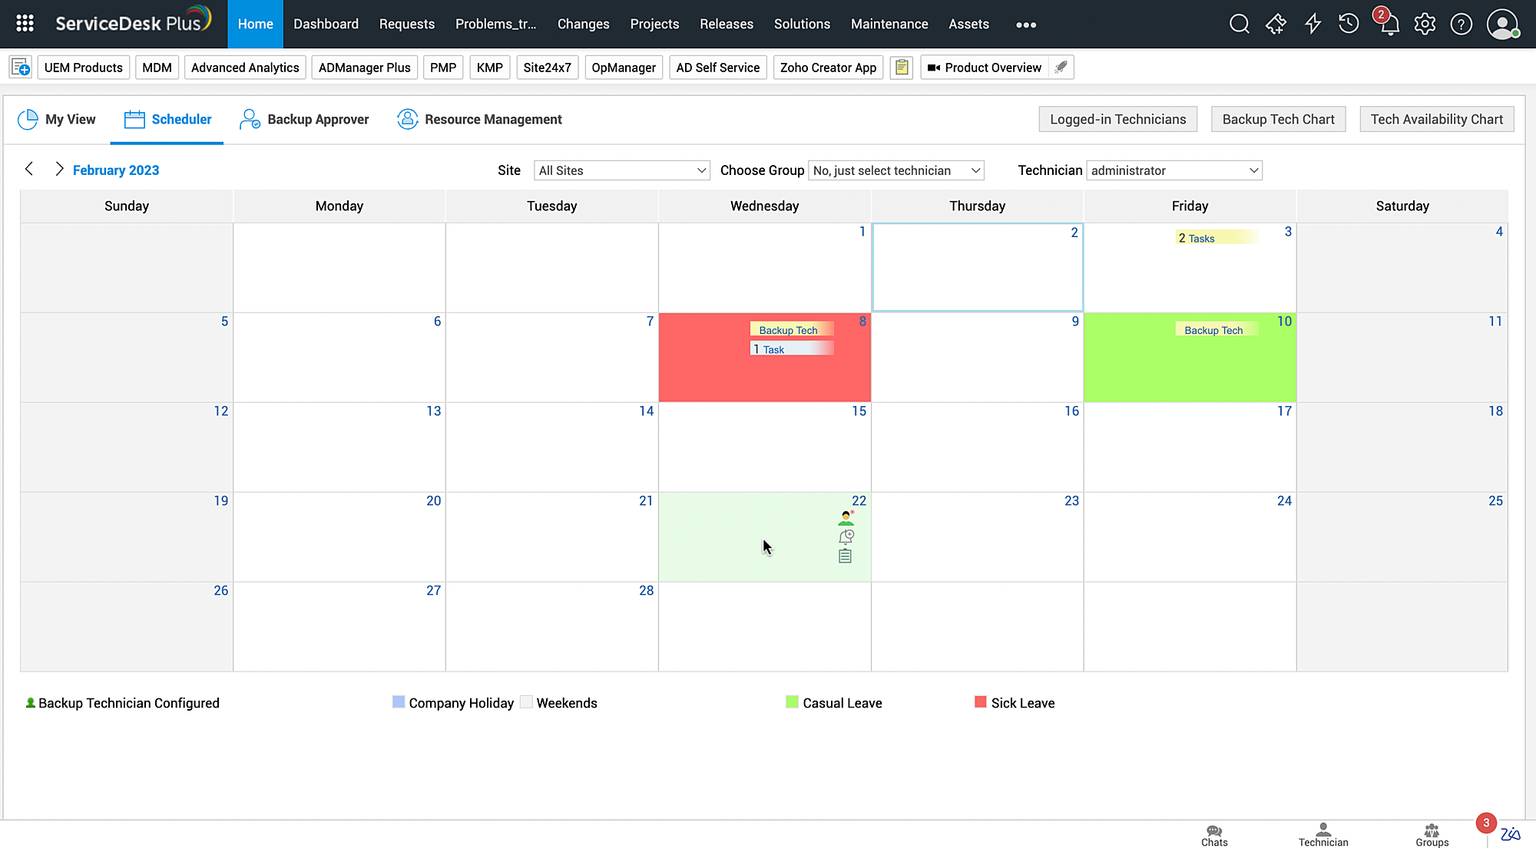
Task: Expand the Technician dropdown
Action: (1174, 170)
